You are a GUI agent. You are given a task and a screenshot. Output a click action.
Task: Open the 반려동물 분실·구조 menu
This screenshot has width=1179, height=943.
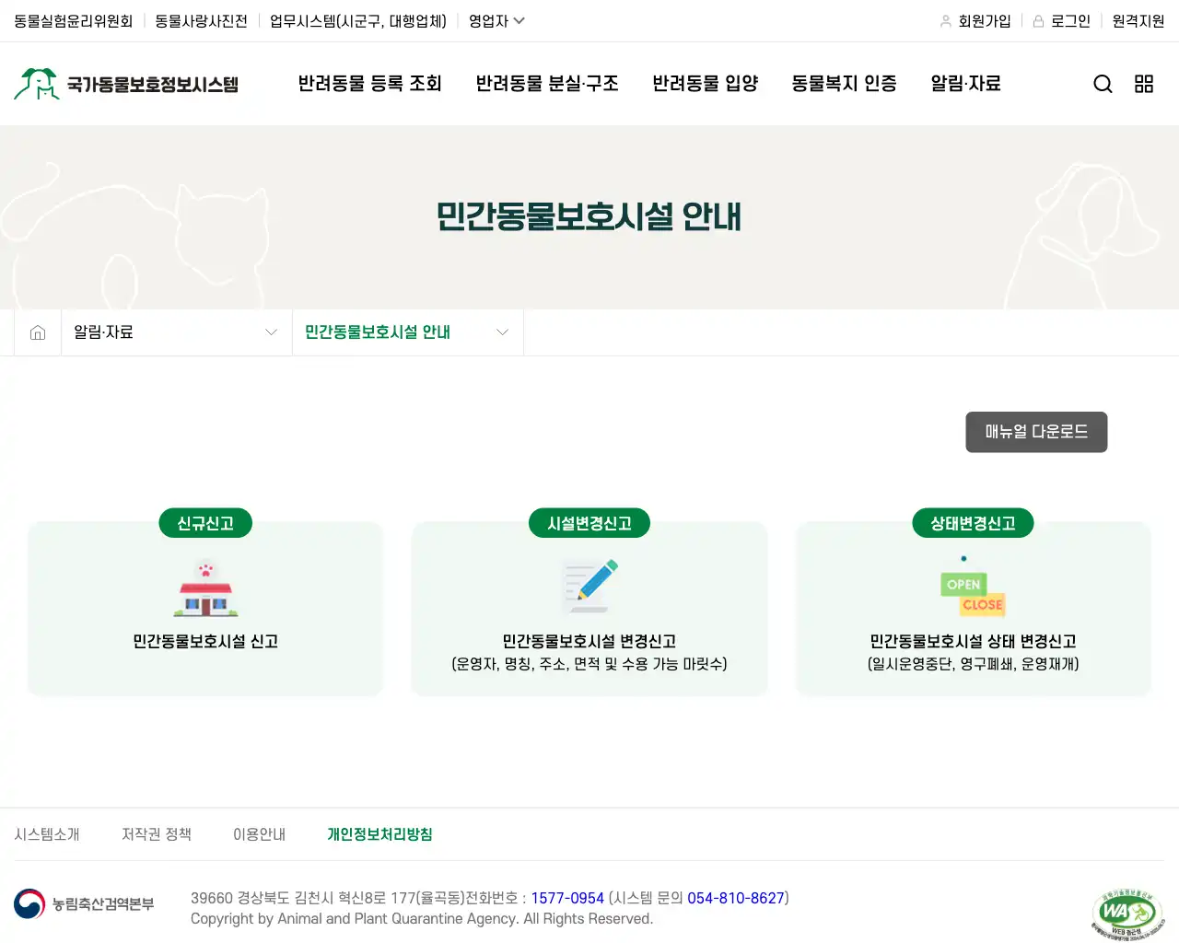tap(547, 84)
